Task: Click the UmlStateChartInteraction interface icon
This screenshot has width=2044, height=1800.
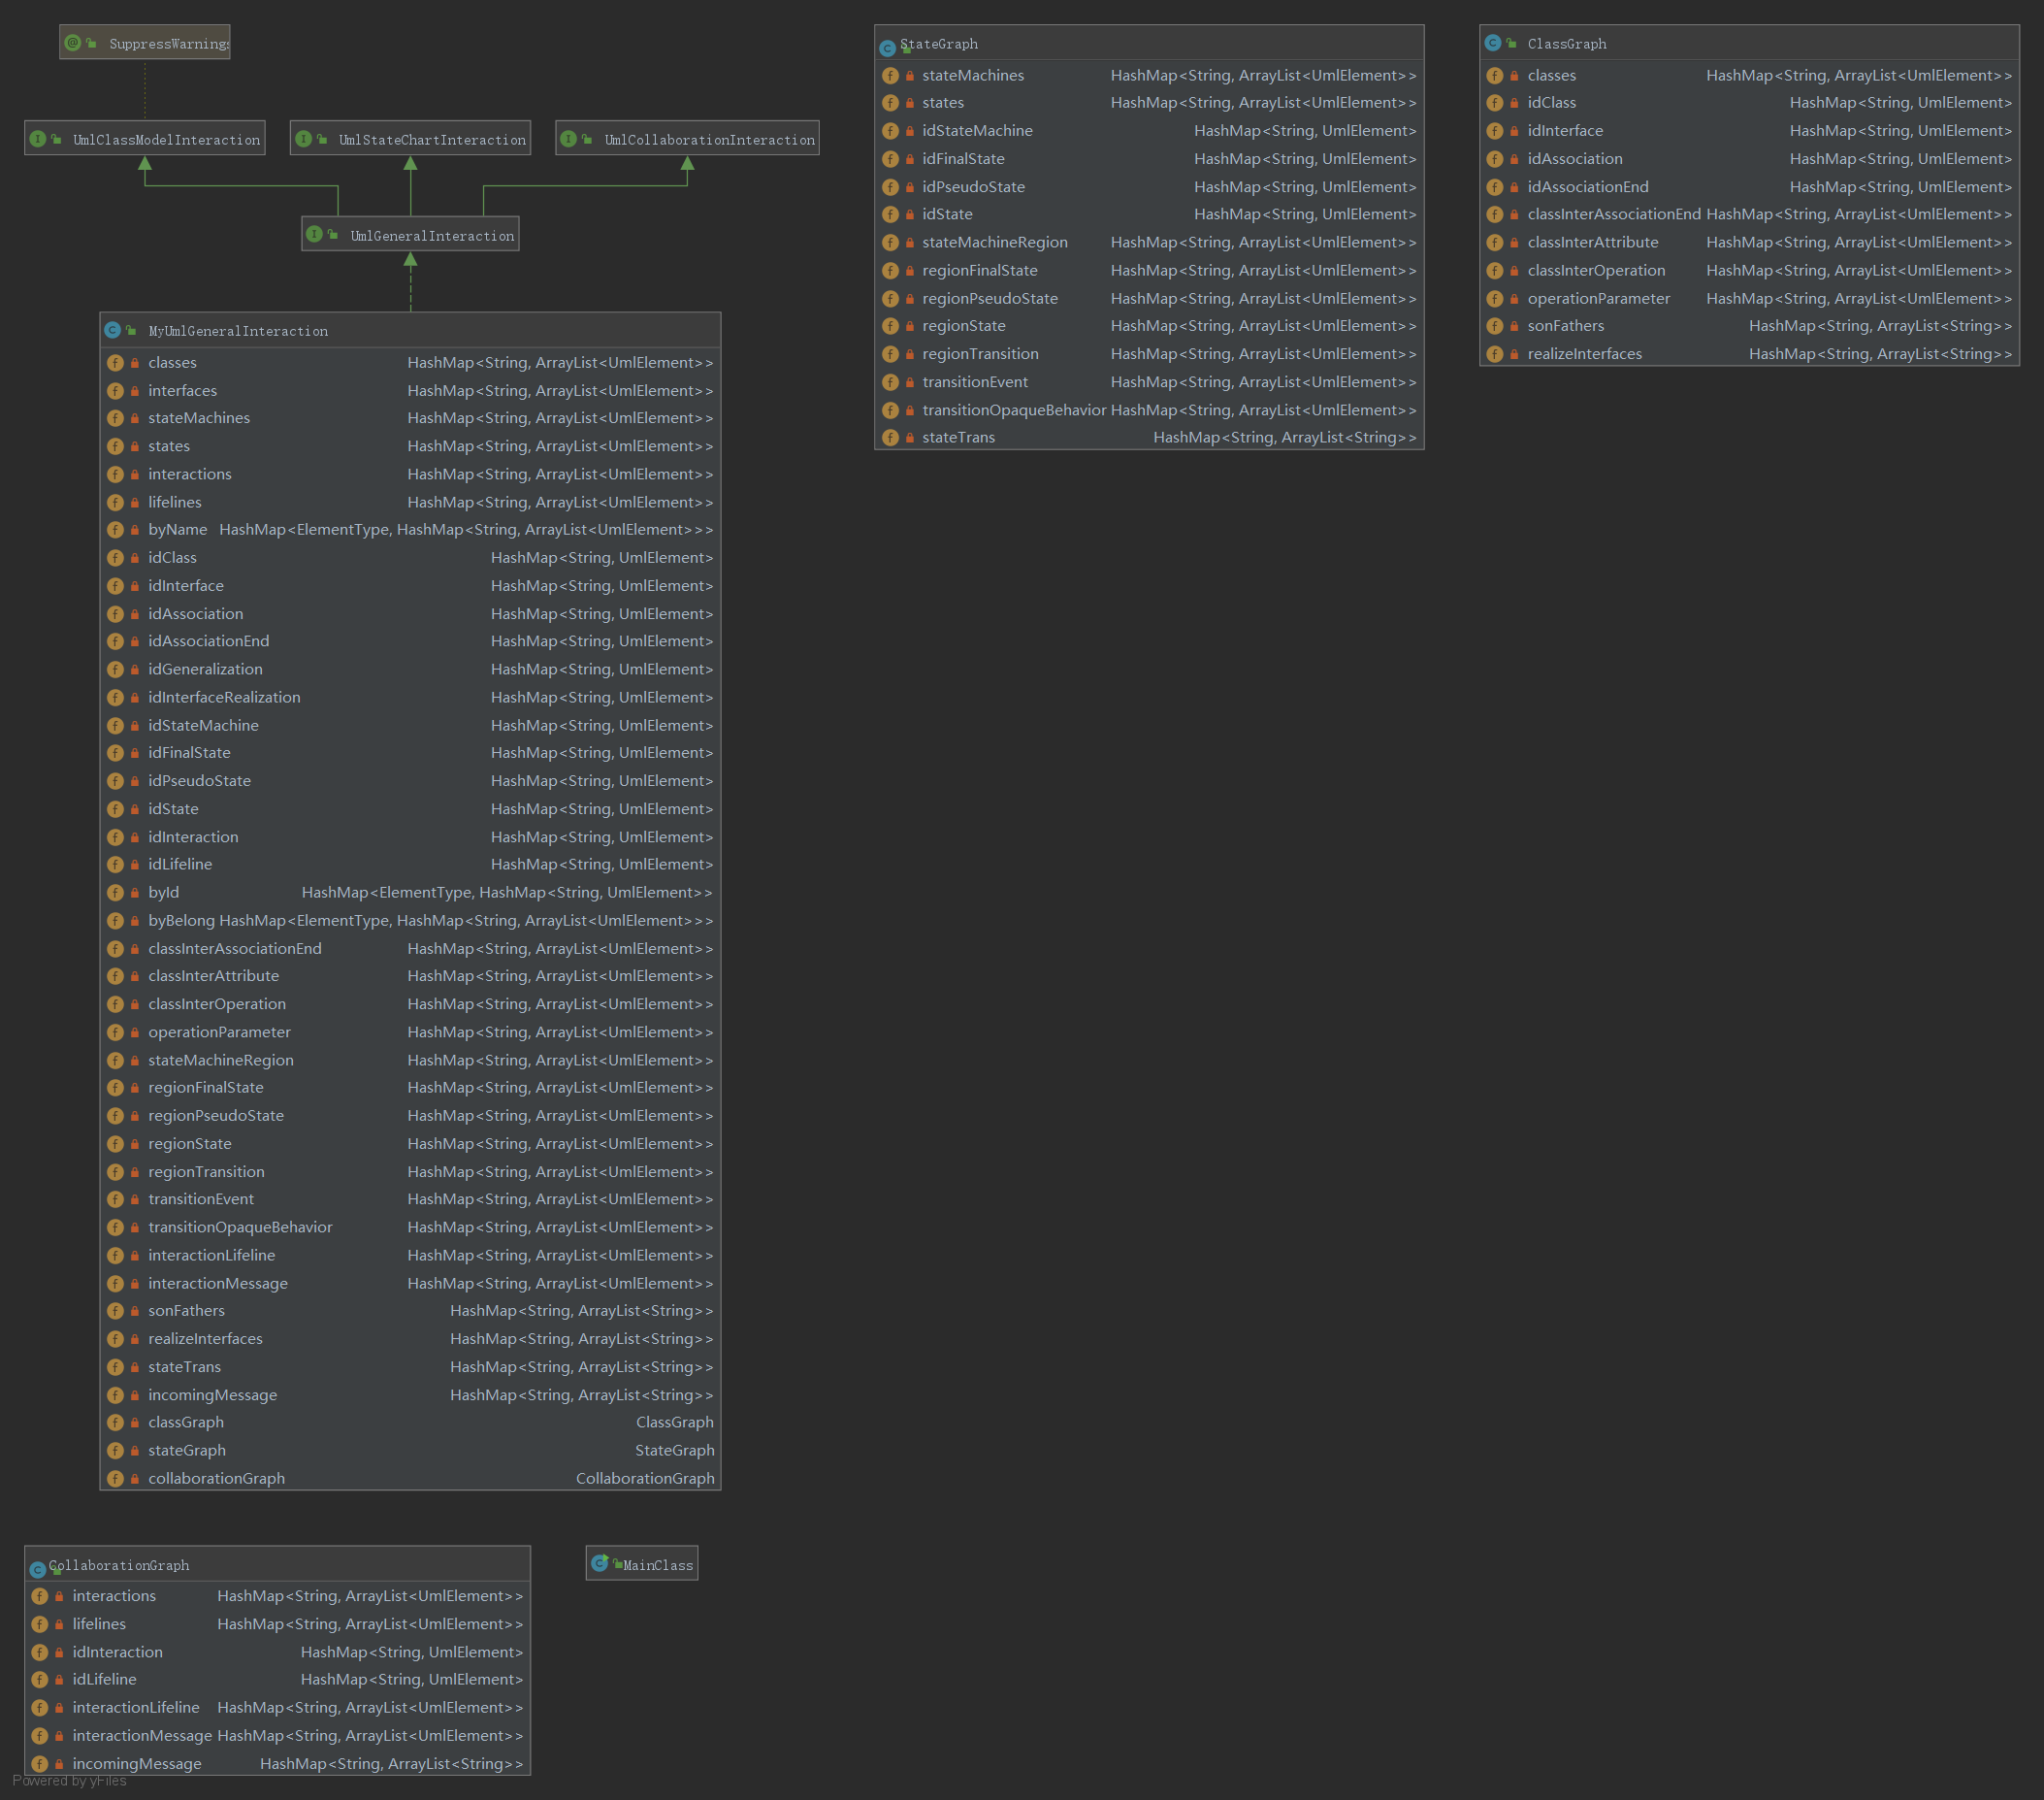Action: (x=303, y=139)
